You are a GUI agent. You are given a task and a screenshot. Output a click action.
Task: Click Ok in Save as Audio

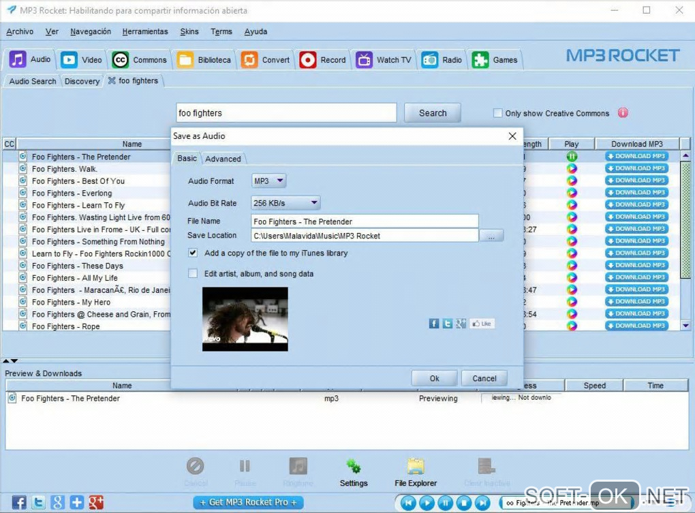pos(435,378)
